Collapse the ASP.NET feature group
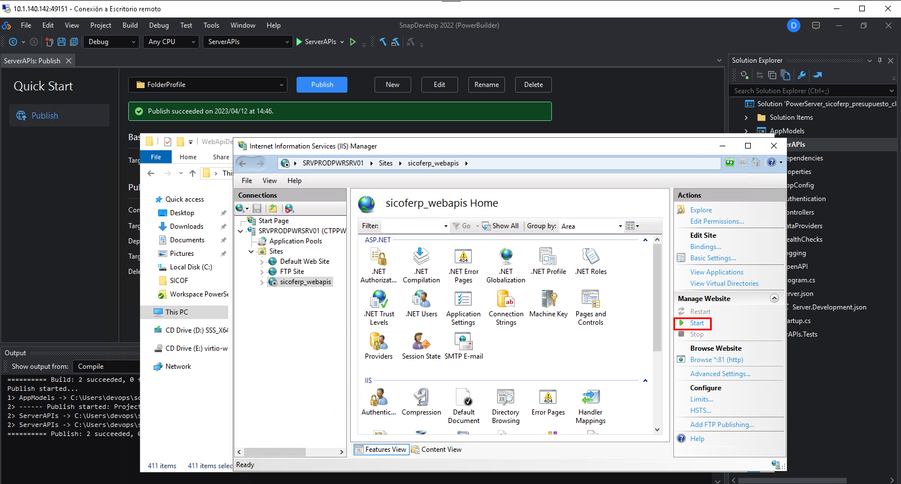The height and width of the screenshot is (484, 901). coord(645,240)
